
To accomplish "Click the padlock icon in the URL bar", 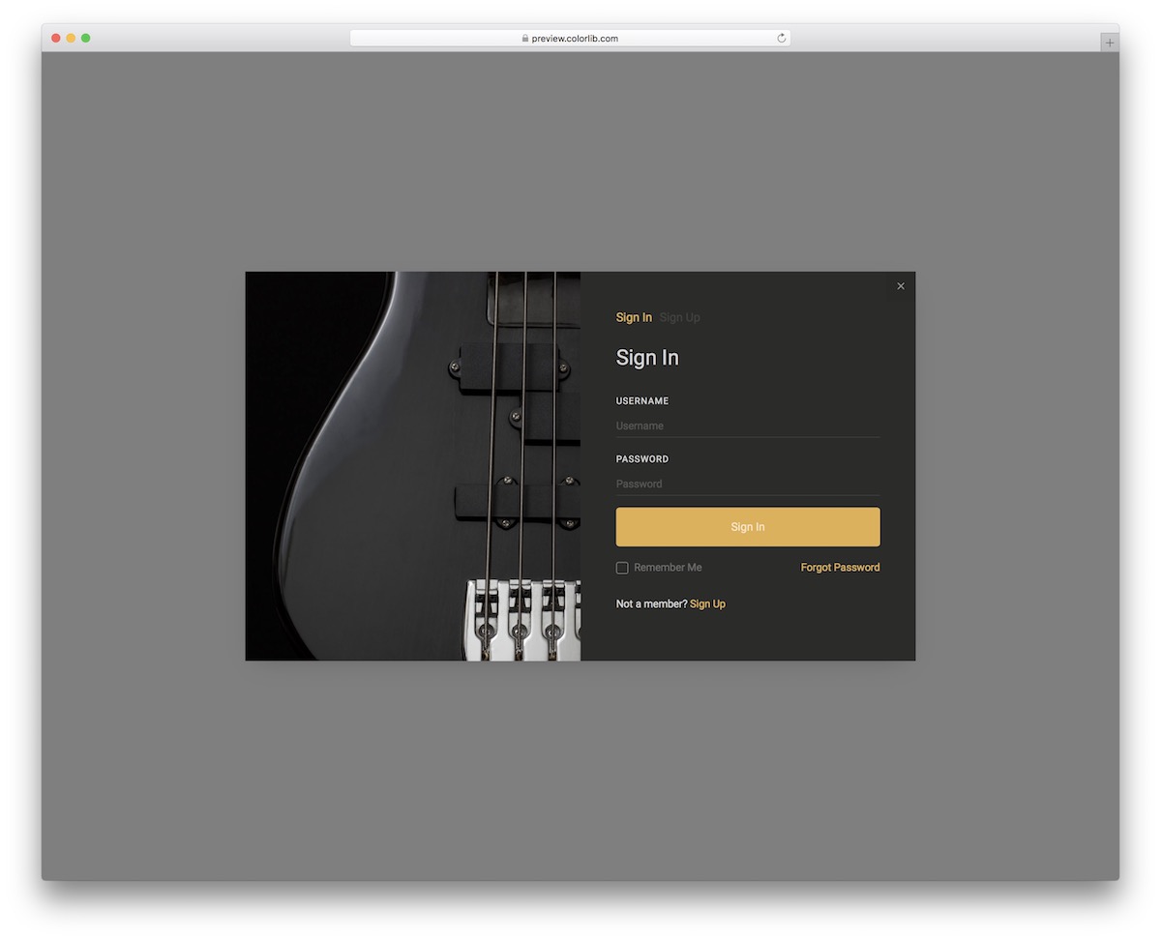I will pyautogui.click(x=525, y=39).
